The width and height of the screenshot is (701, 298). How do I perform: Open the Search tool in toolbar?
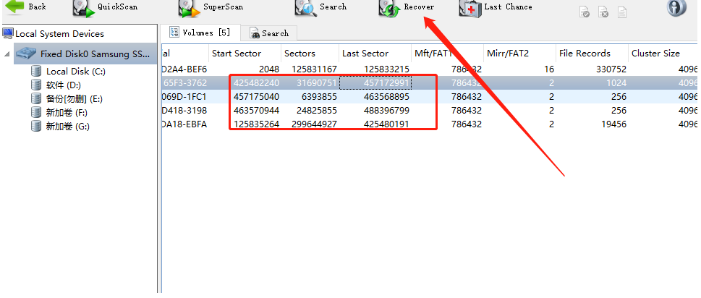coord(320,8)
